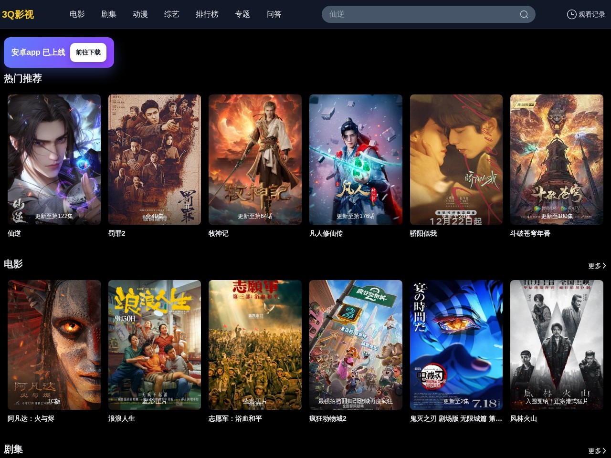
Task: Click the search magnifier icon
Action: [x=524, y=14]
